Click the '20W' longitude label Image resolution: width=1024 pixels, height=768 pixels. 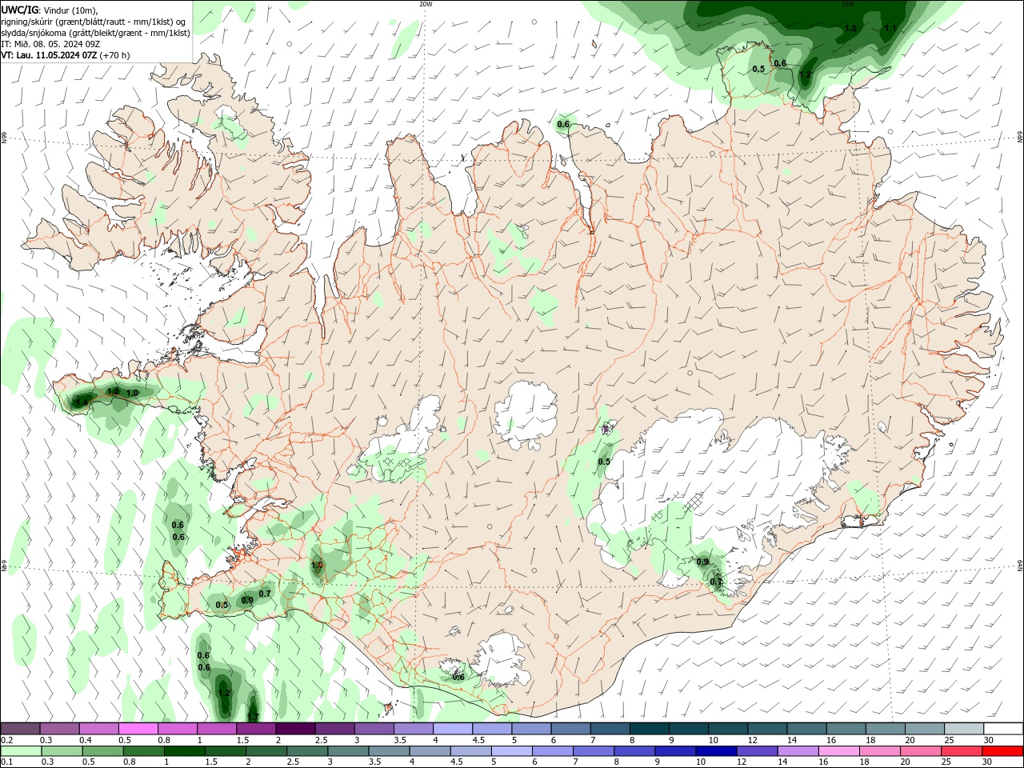tap(426, 3)
